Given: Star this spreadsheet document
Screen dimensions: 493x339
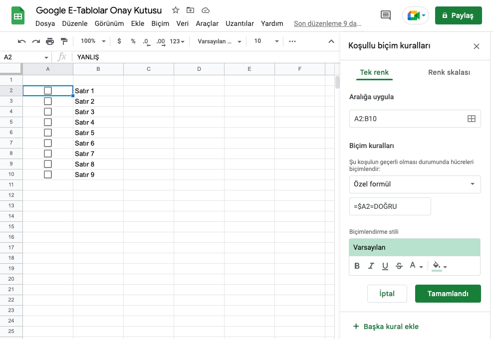Looking at the screenshot, I should coord(175,10).
